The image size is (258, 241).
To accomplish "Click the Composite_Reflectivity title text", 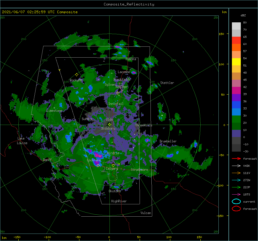I will (x=129, y=4).
